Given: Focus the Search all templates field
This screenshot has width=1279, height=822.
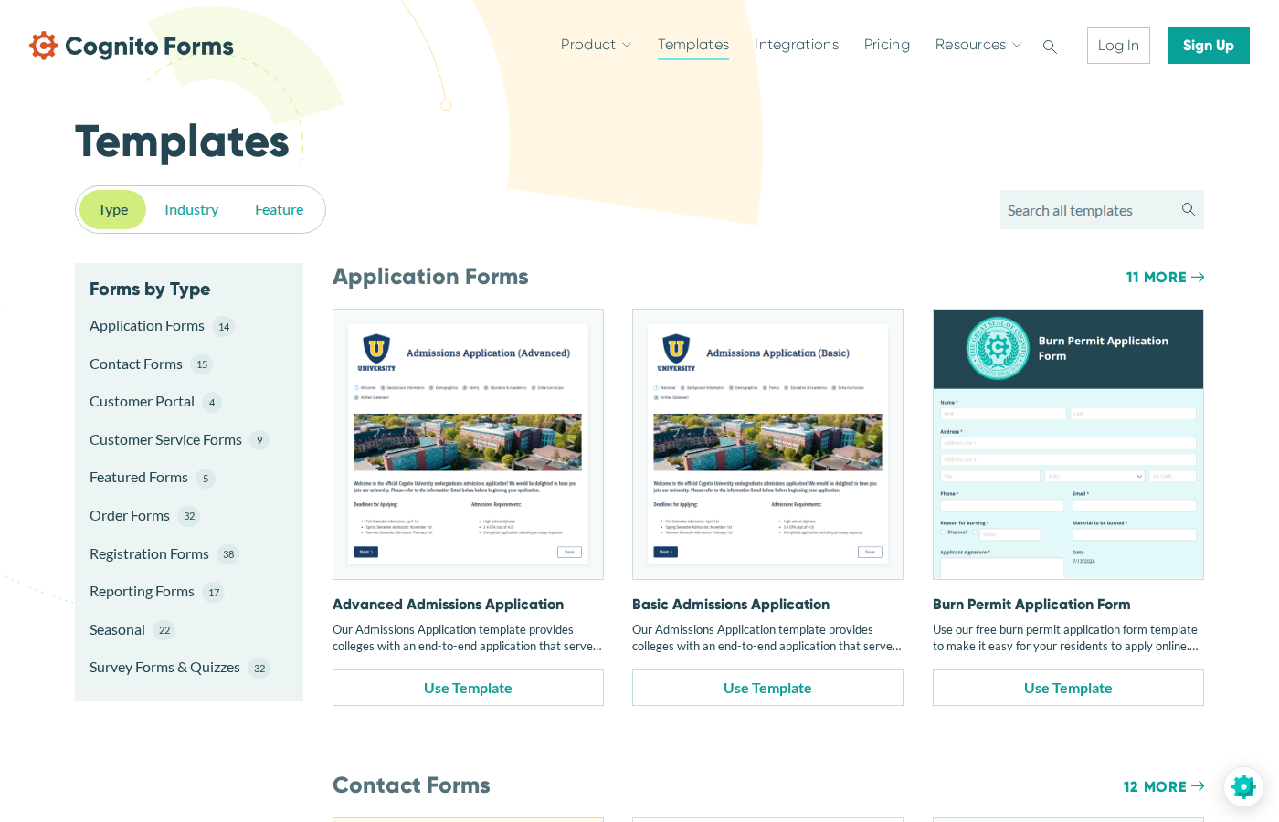Looking at the screenshot, I should point(1102,210).
